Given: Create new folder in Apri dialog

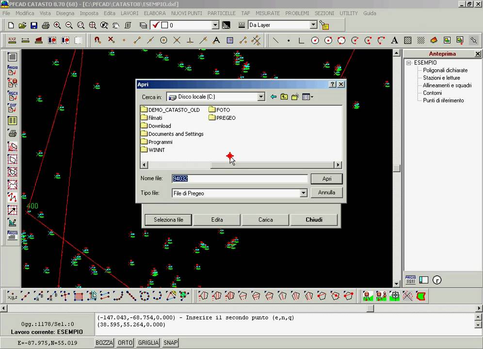Looking at the screenshot, I should coord(295,97).
